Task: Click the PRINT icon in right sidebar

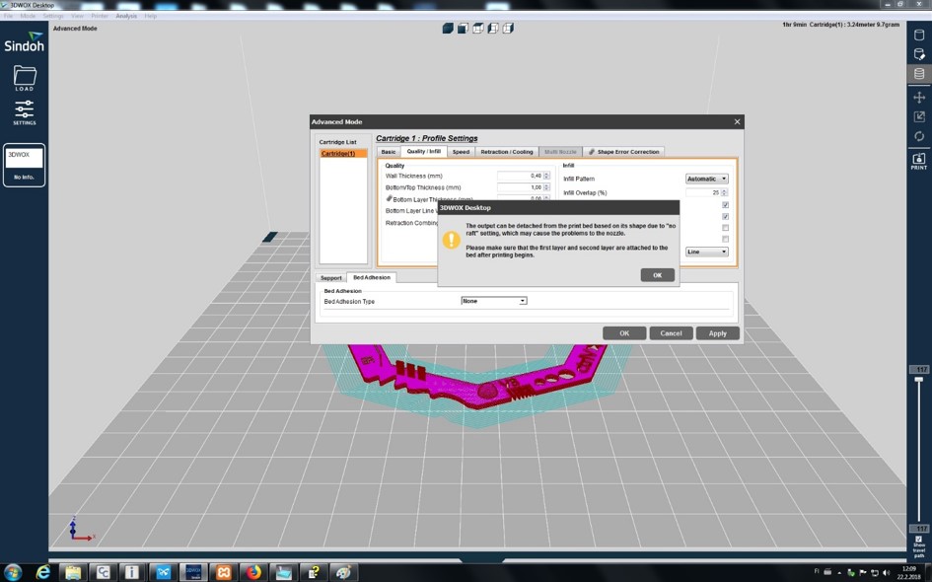Action: pyautogui.click(x=919, y=161)
